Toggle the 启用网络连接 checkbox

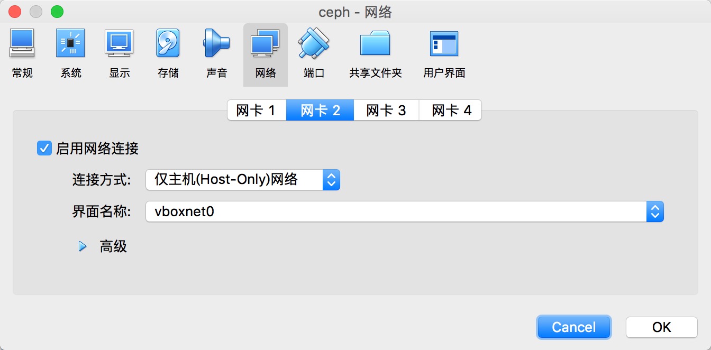[44, 149]
